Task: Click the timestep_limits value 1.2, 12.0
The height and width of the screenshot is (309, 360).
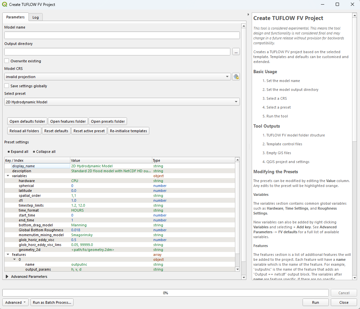Action: (78, 205)
